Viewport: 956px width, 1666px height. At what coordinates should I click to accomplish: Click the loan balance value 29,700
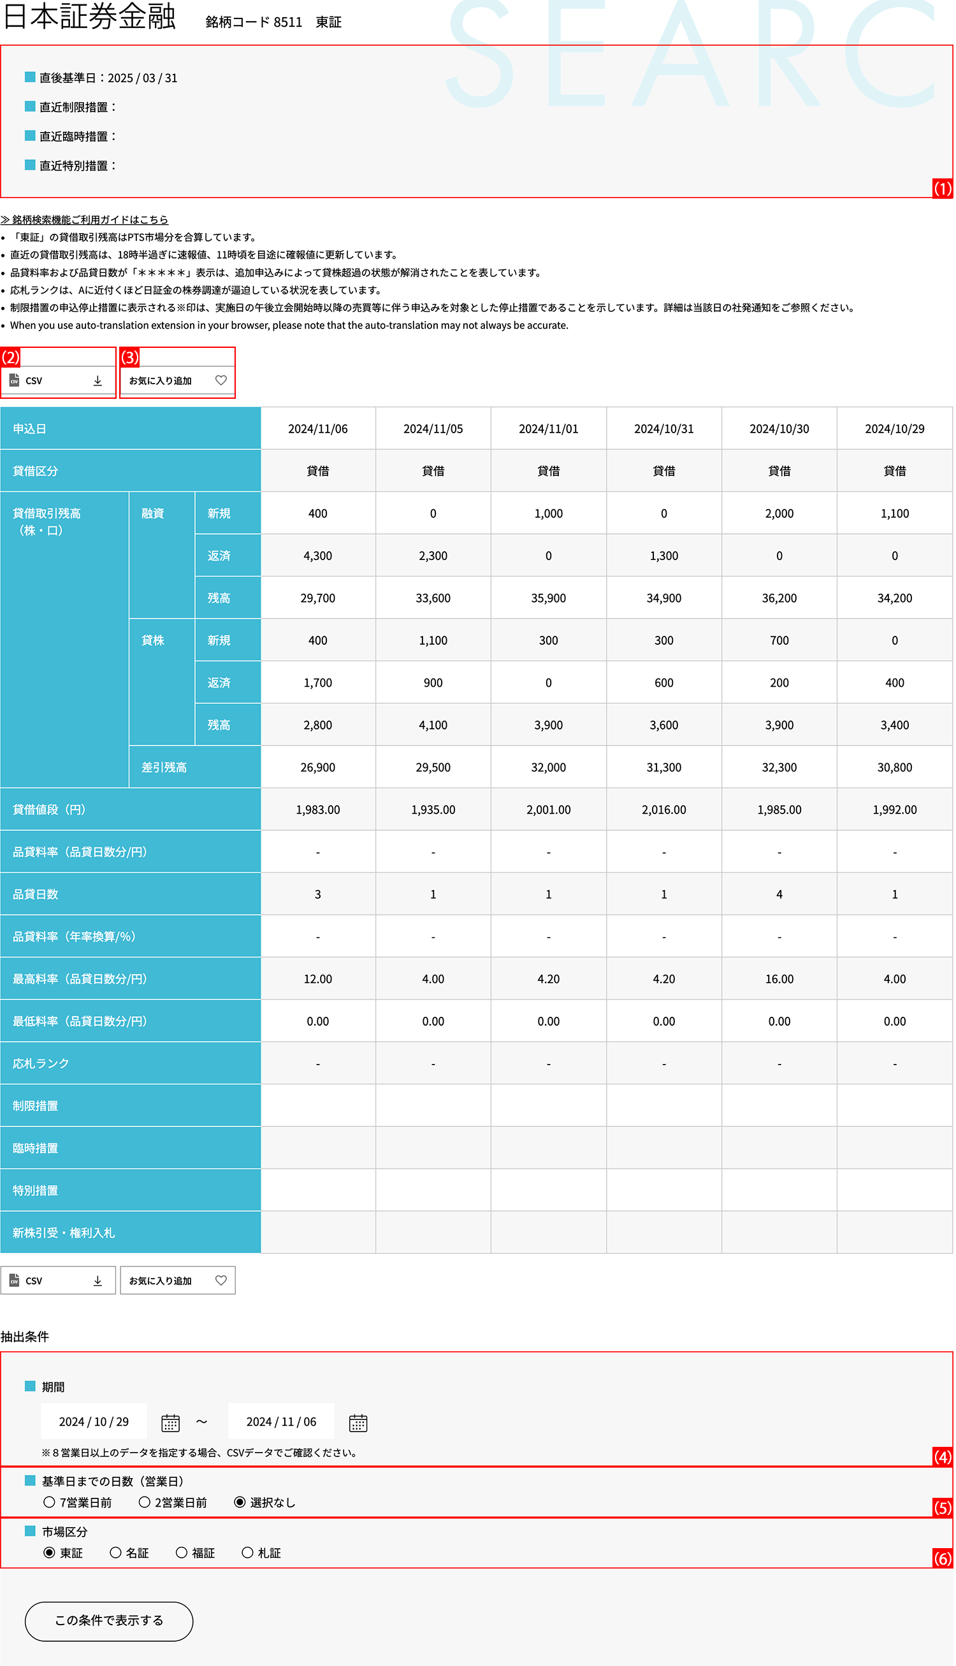[x=318, y=598]
